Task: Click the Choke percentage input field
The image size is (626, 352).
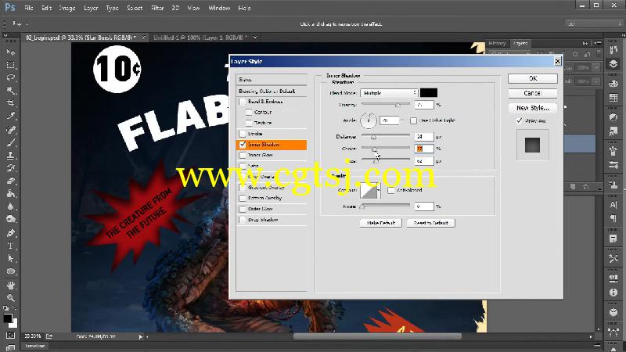Action: pyautogui.click(x=423, y=149)
